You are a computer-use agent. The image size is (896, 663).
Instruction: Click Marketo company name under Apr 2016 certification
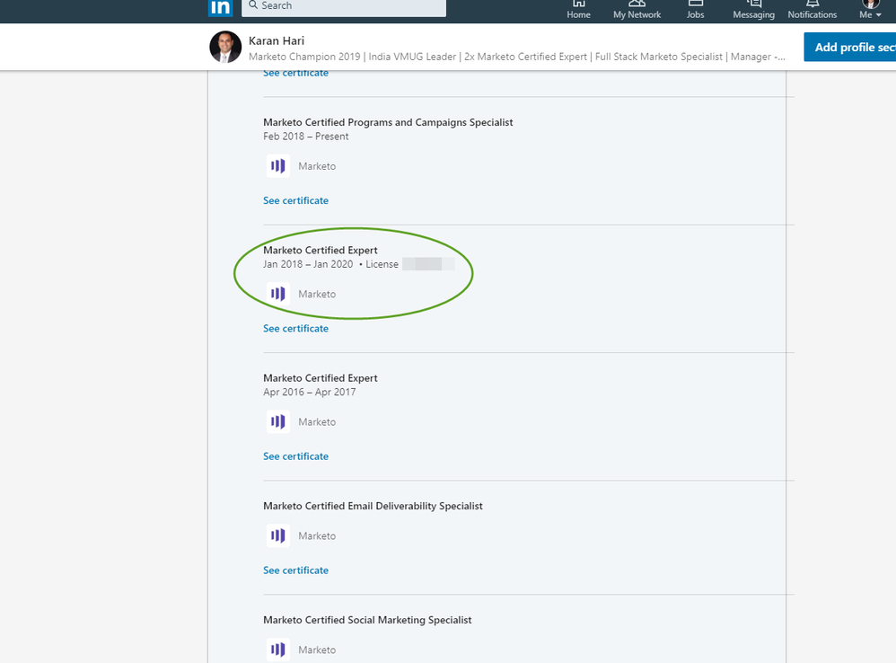click(317, 422)
